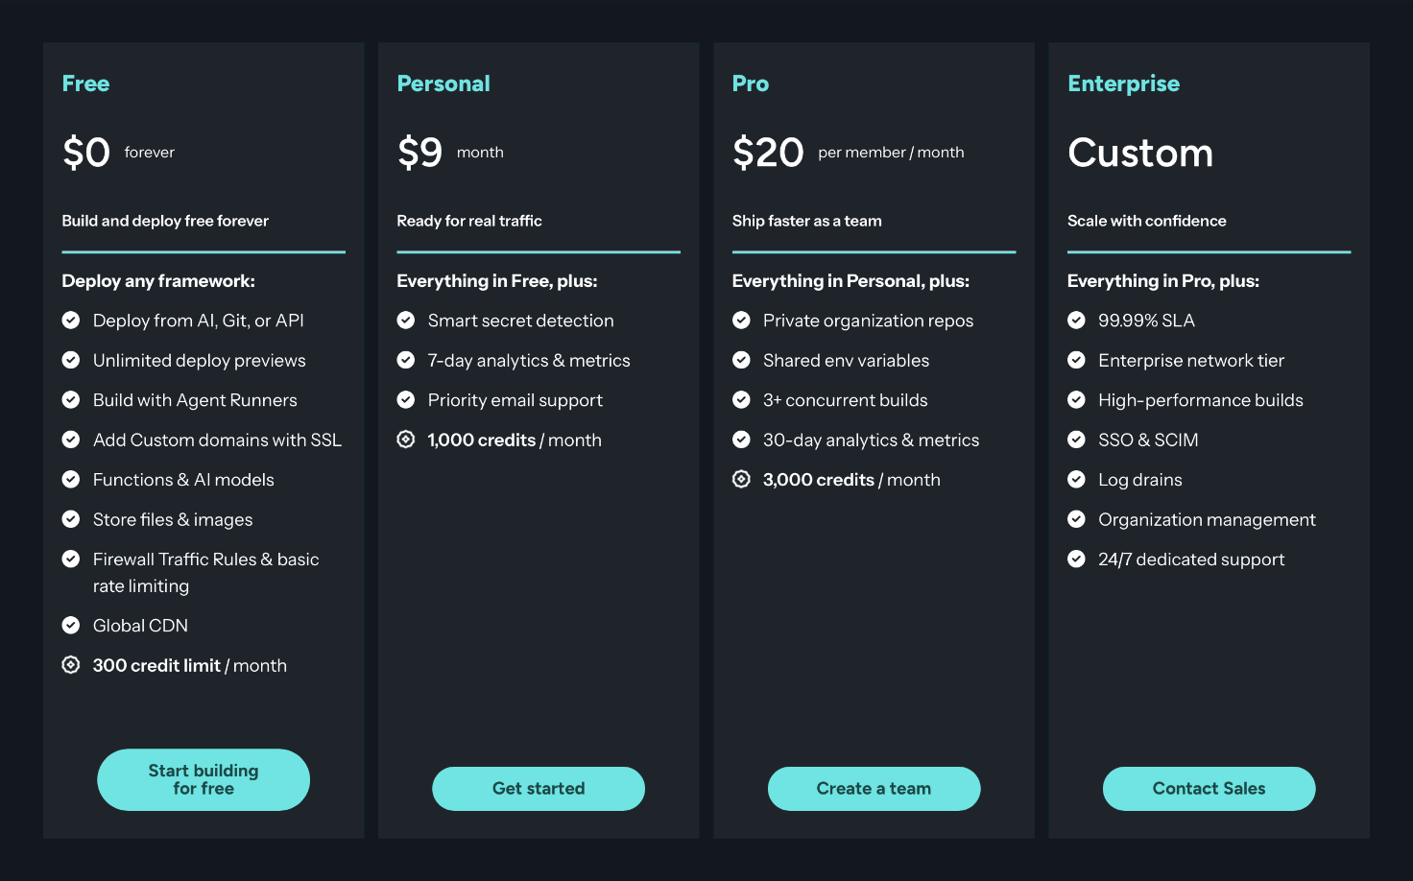The width and height of the screenshot is (1413, 881).
Task: Click the checkmark icon beside Global CDN
Action: [71, 625]
